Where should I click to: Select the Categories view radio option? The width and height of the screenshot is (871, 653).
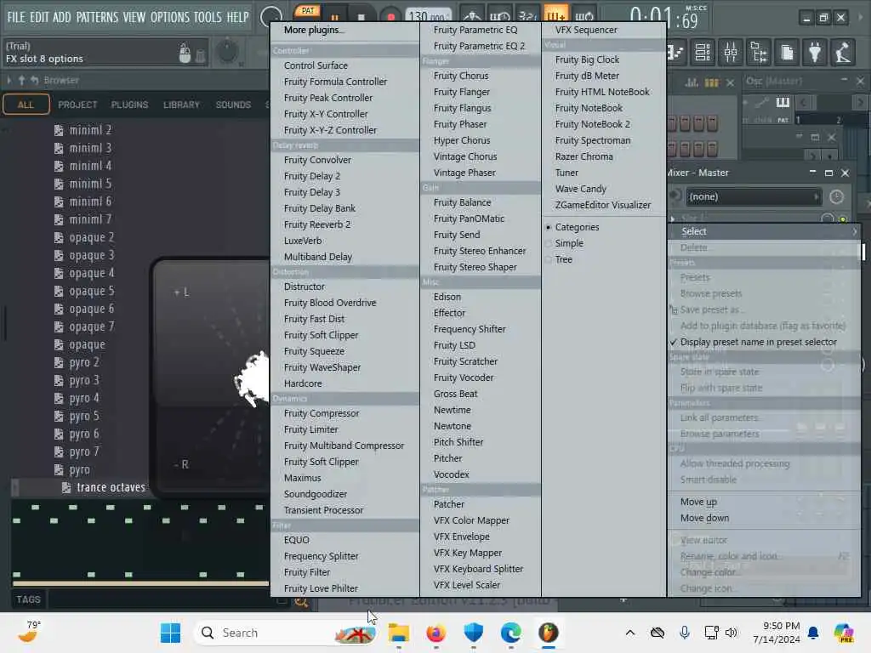coord(577,227)
